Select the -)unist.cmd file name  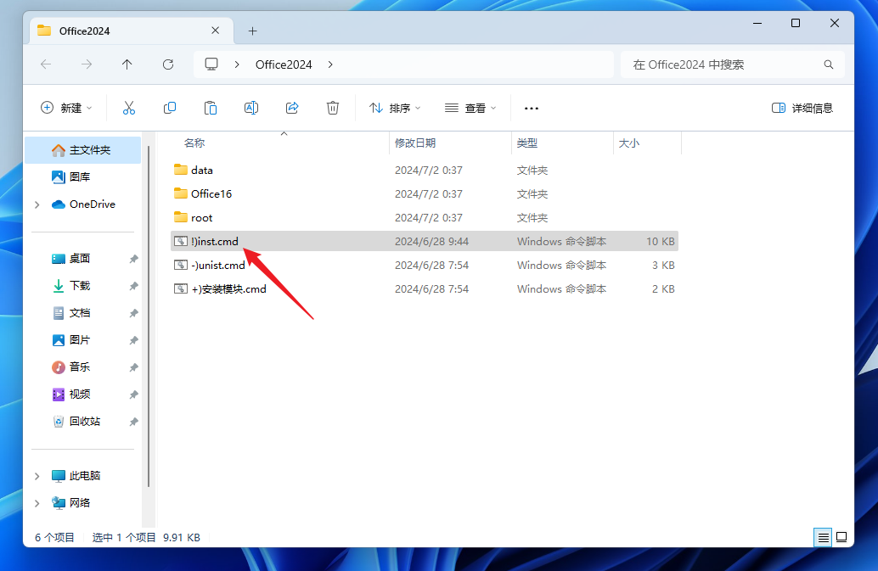point(218,265)
